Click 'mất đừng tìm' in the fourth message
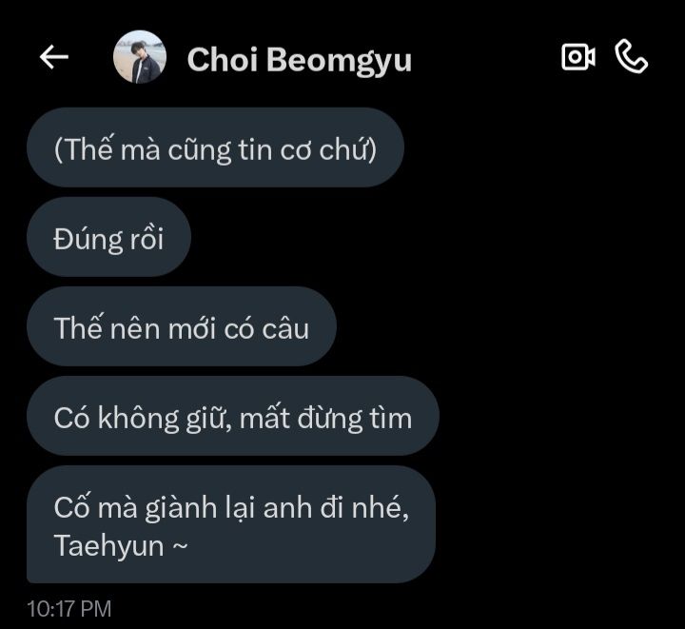Image resolution: width=685 pixels, height=629 pixels. pos(325,419)
